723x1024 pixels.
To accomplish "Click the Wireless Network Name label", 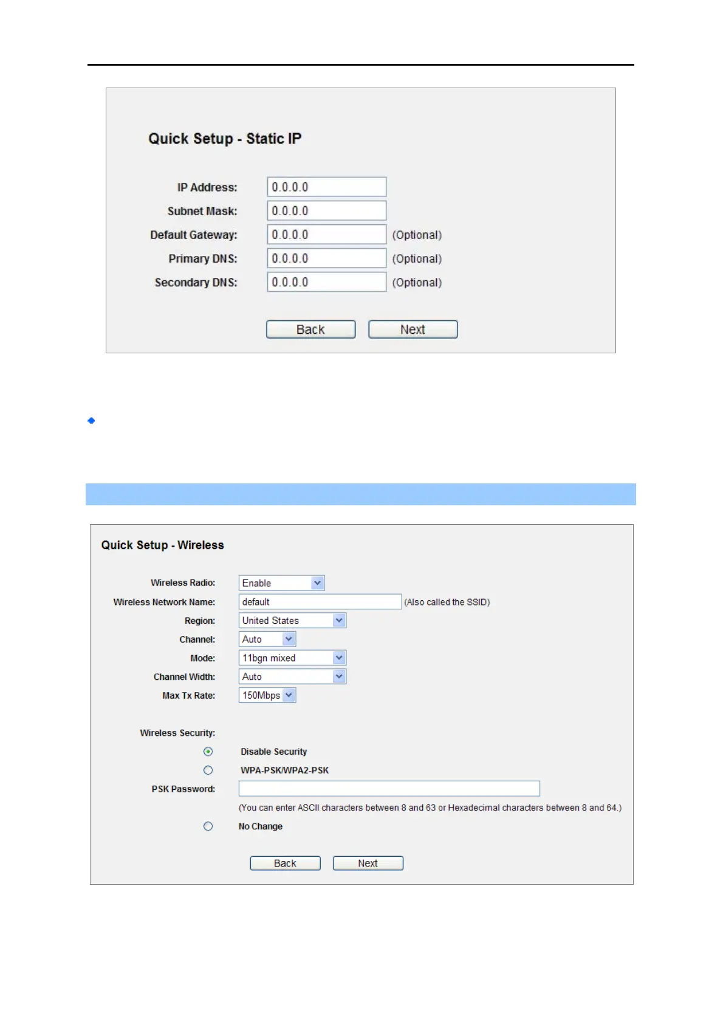I will [164, 602].
